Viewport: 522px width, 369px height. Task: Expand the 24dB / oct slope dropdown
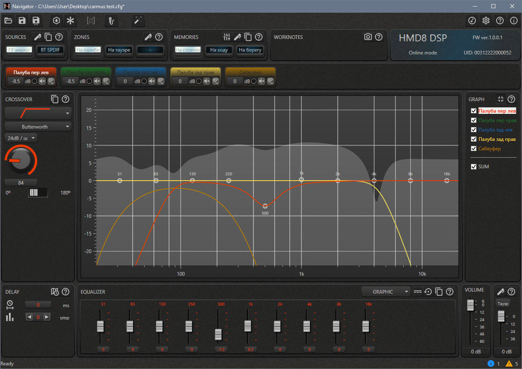click(21, 138)
